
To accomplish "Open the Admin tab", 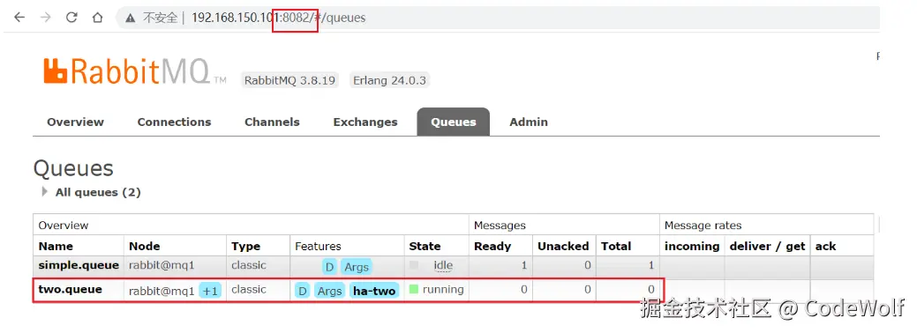I will point(529,122).
